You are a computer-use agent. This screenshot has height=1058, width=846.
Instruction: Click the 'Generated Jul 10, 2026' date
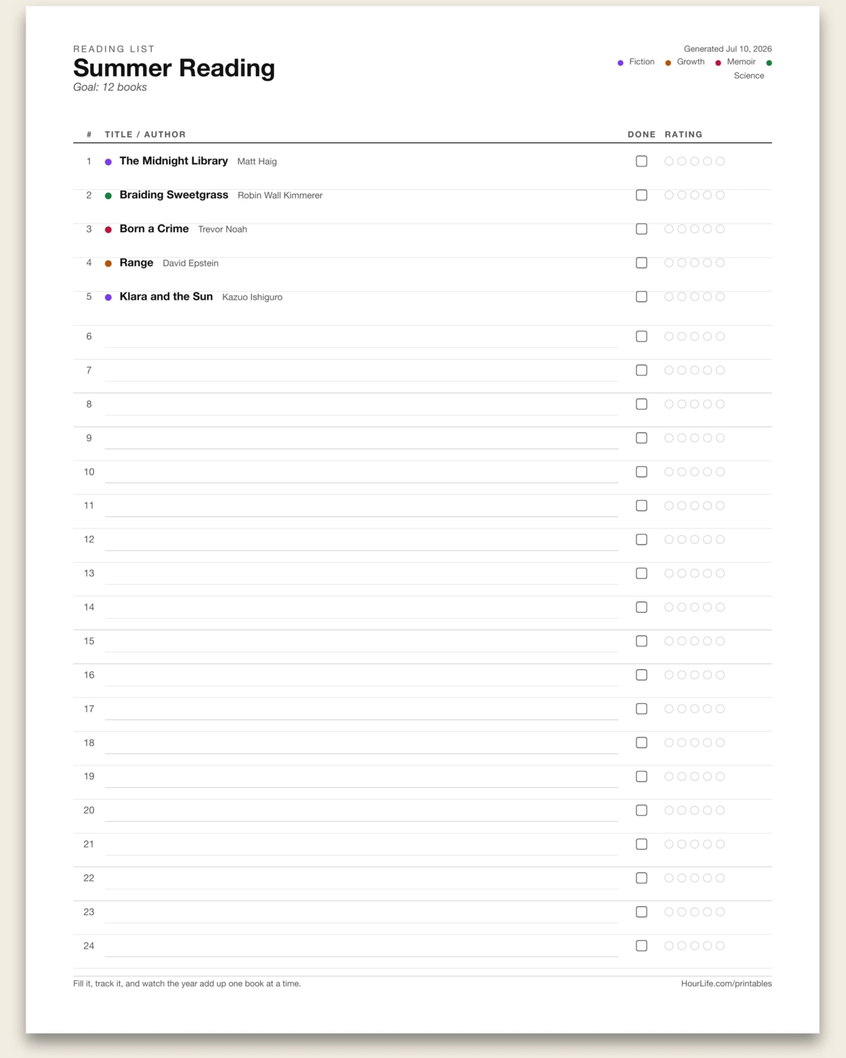[x=728, y=49]
